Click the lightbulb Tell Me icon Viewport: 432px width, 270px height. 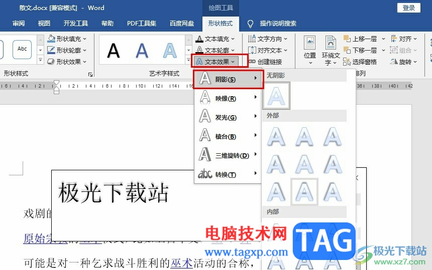(250, 24)
